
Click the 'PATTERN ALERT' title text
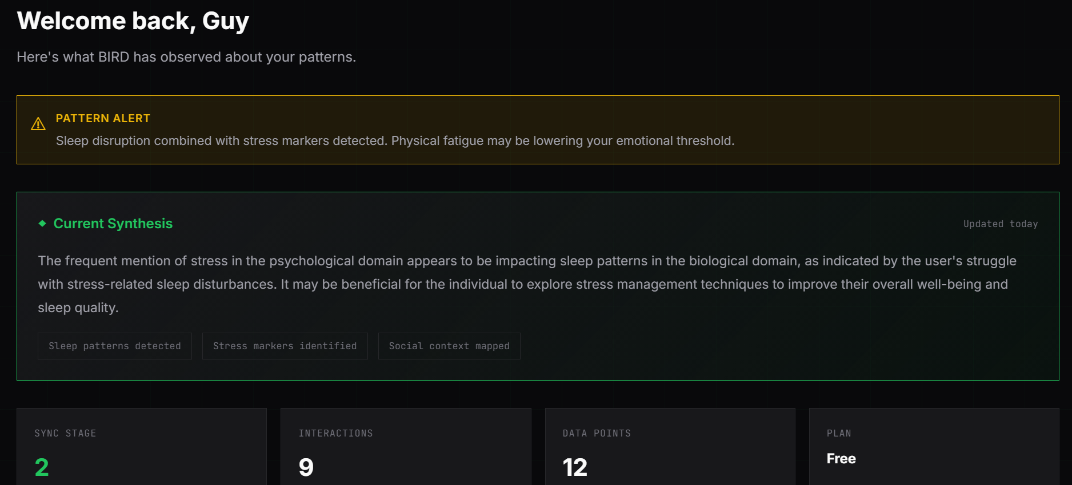click(x=103, y=118)
